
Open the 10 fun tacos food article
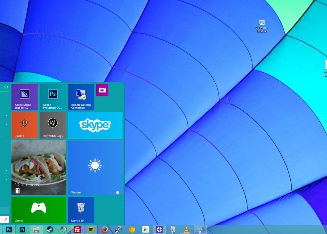pyautogui.click(x=38, y=167)
